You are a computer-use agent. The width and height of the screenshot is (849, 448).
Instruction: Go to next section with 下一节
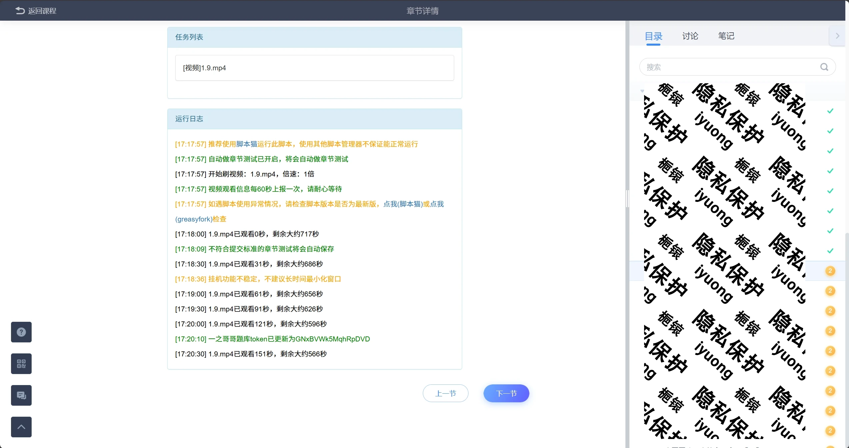[x=506, y=393]
